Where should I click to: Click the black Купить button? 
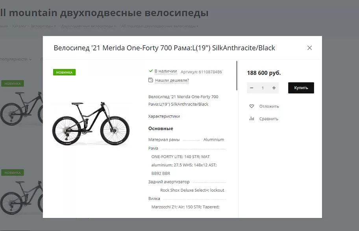coord(301,88)
